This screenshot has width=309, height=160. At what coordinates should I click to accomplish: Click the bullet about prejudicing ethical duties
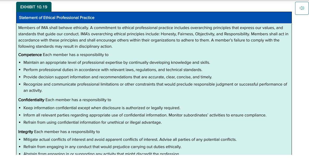click(102, 147)
